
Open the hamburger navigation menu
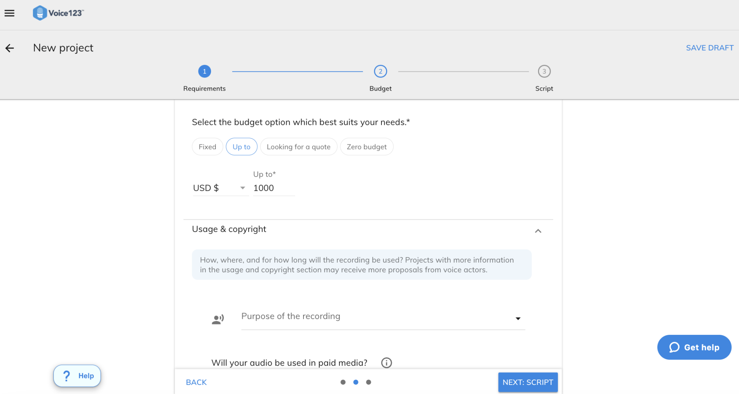(9, 13)
